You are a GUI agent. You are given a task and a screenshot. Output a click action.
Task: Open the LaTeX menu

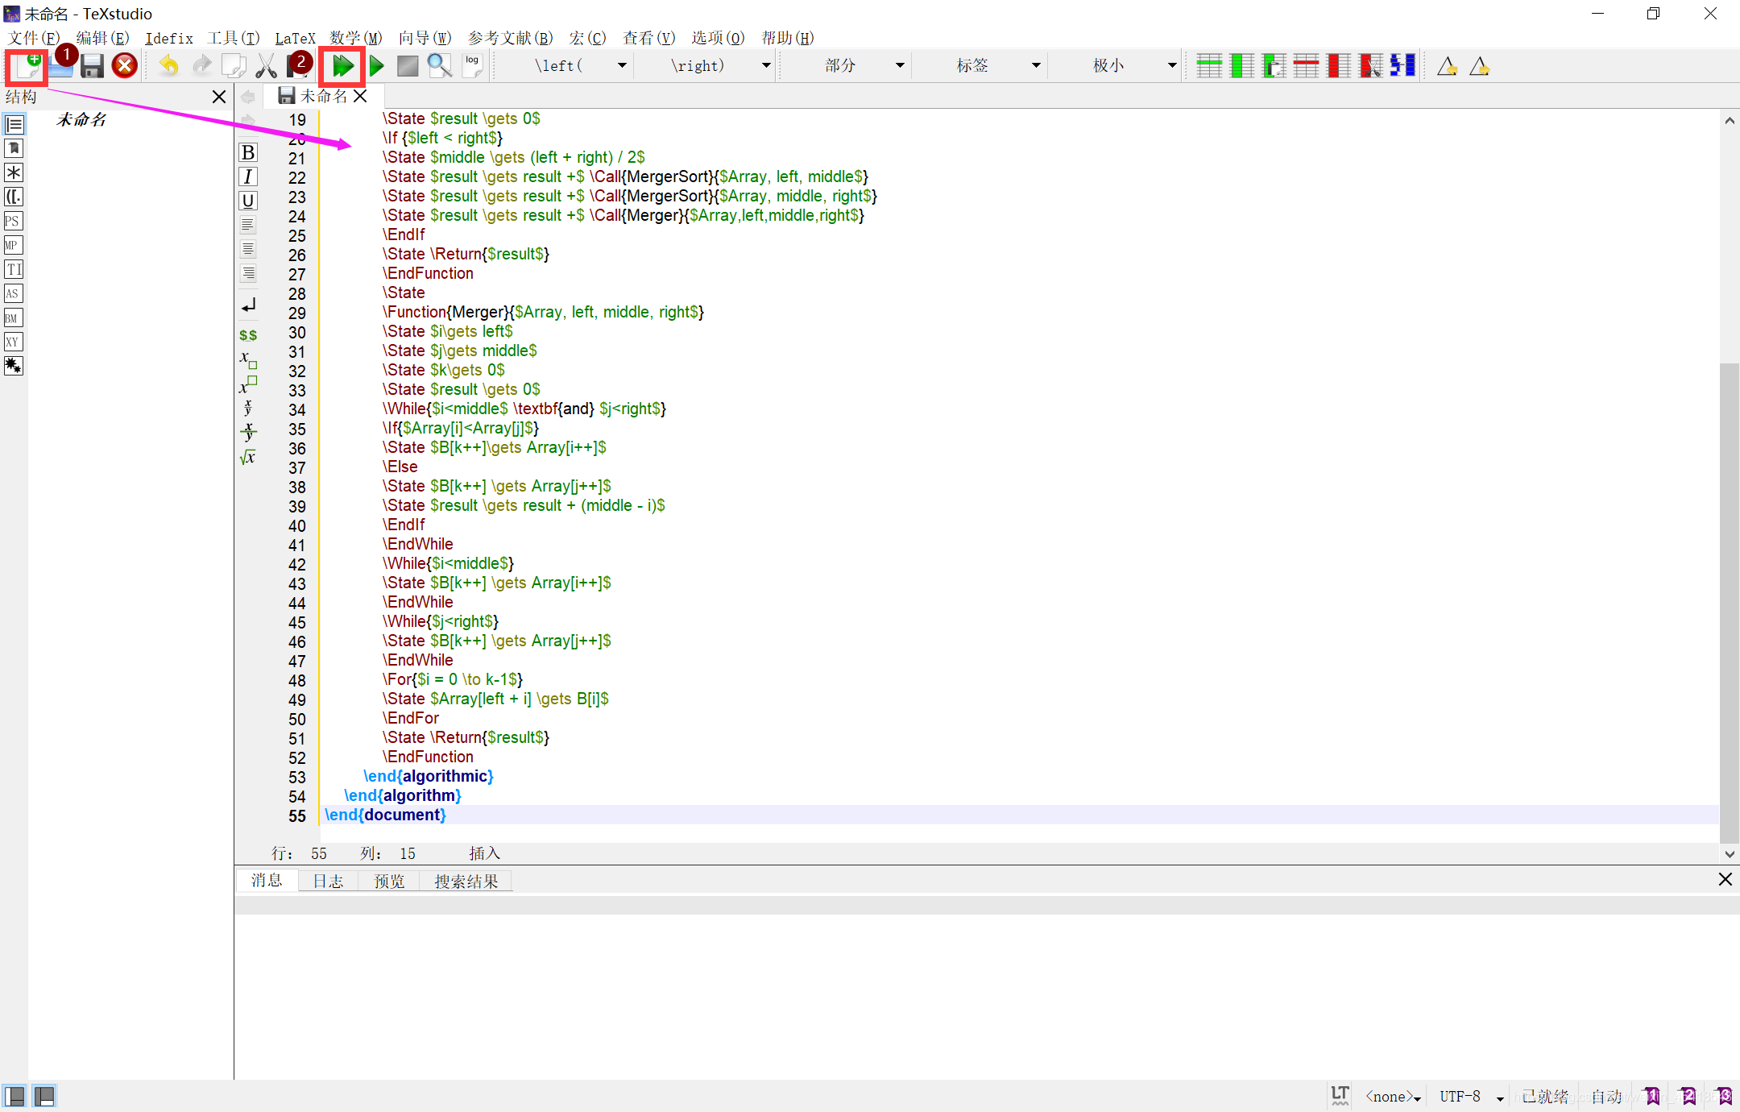[295, 38]
